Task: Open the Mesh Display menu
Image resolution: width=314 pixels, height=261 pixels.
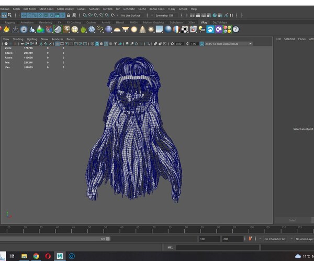Action: pyautogui.click(x=65, y=9)
